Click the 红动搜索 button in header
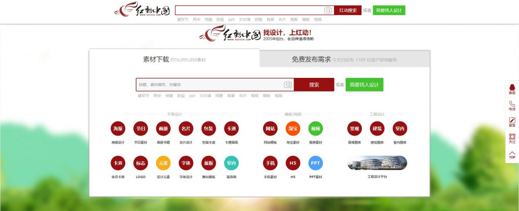Viewport: 519px width, 211px height. point(348,11)
